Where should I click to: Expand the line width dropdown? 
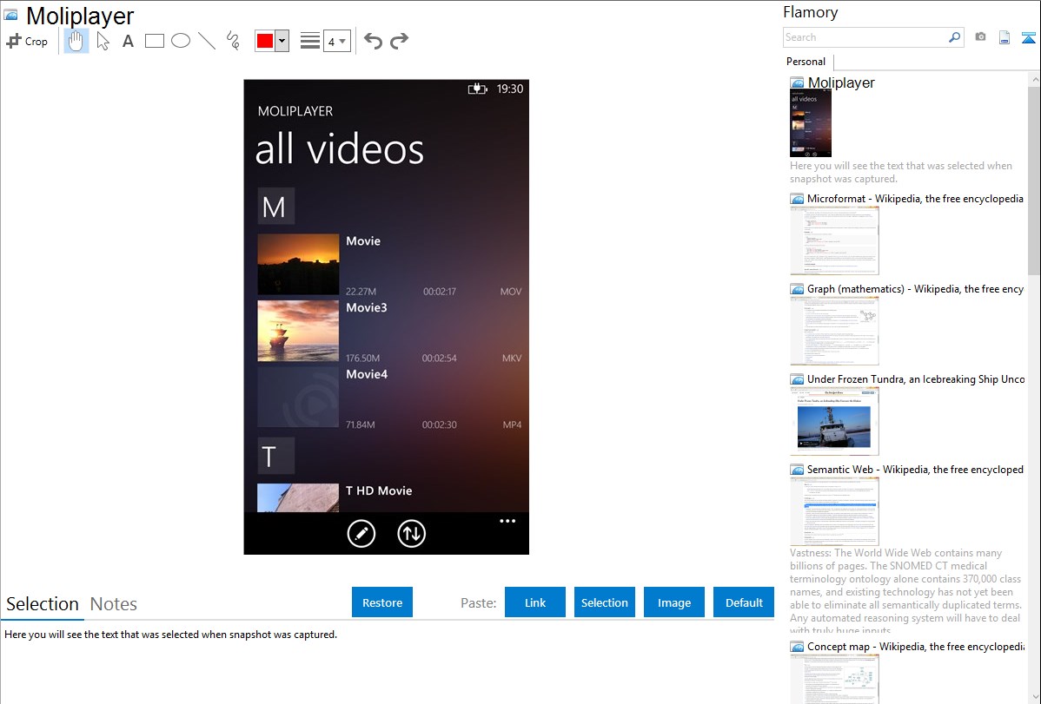click(342, 41)
